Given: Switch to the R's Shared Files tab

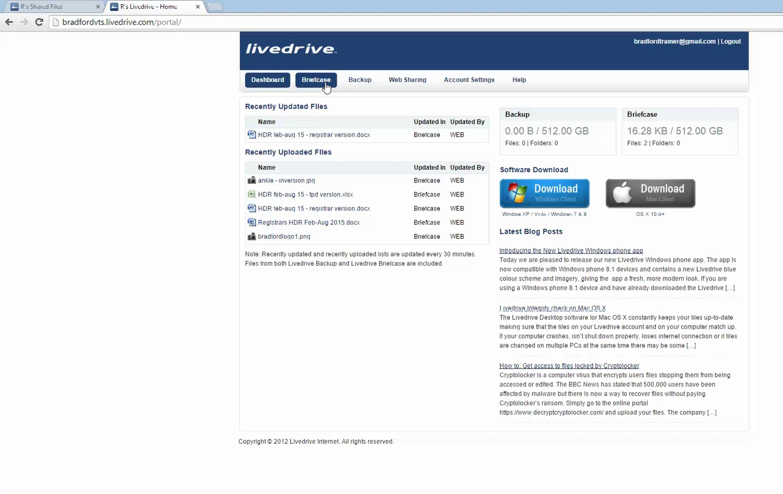Looking at the screenshot, I should pyautogui.click(x=42, y=7).
